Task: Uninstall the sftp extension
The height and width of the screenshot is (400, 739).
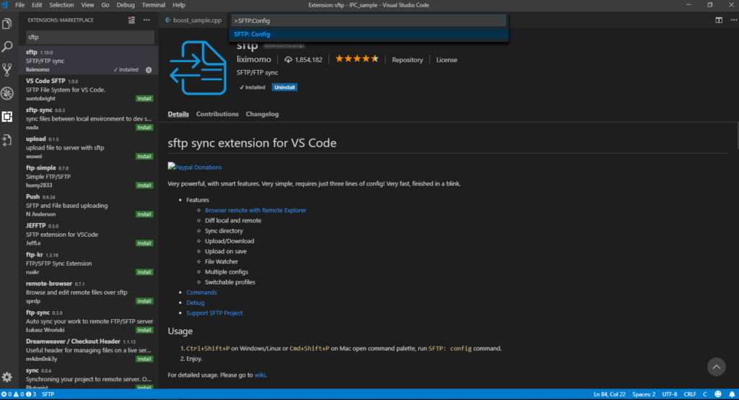Action: click(284, 87)
